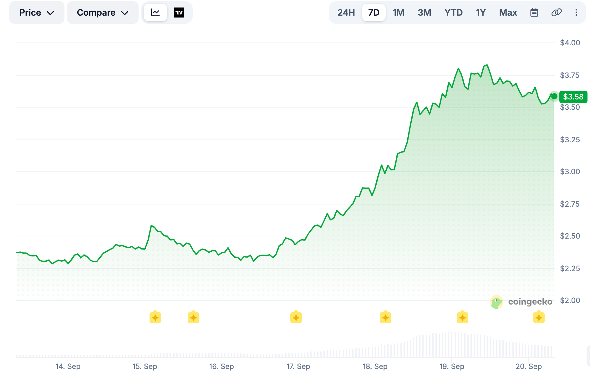Image resolution: width=590 pixels, height=374 pixels.
Task: Click the news marker below 17. Sep
Action: pyautogui.click(x=296, y=317)
